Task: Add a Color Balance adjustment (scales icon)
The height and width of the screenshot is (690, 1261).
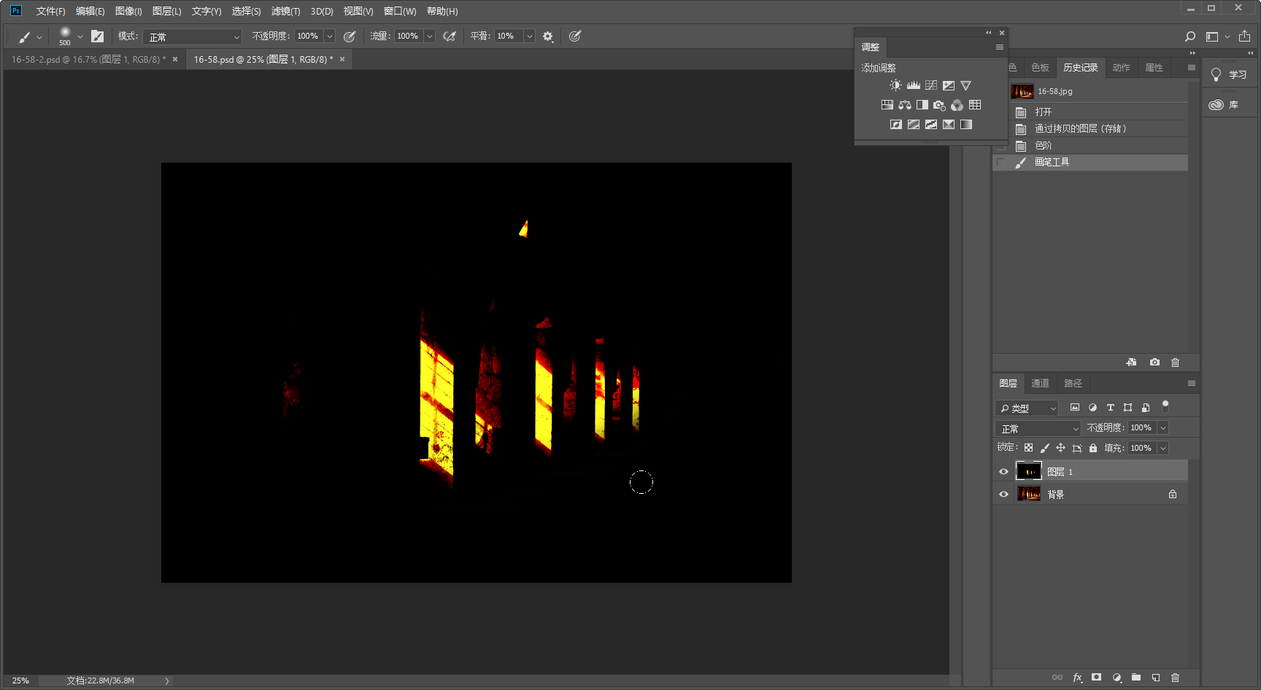Action: [905, 105]
